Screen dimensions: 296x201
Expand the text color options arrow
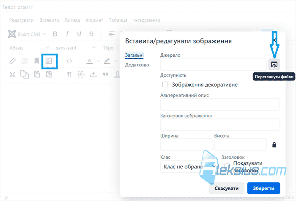tap(98, 61)
